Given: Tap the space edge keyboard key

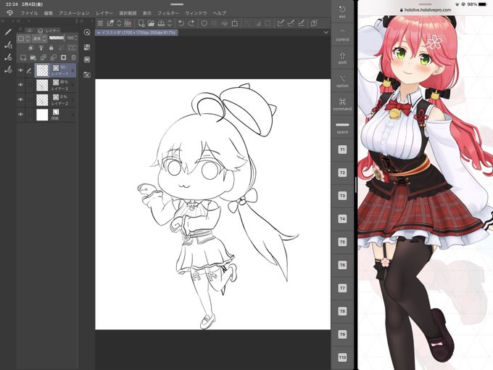Looking at the screenshot, I should [342, 128].
